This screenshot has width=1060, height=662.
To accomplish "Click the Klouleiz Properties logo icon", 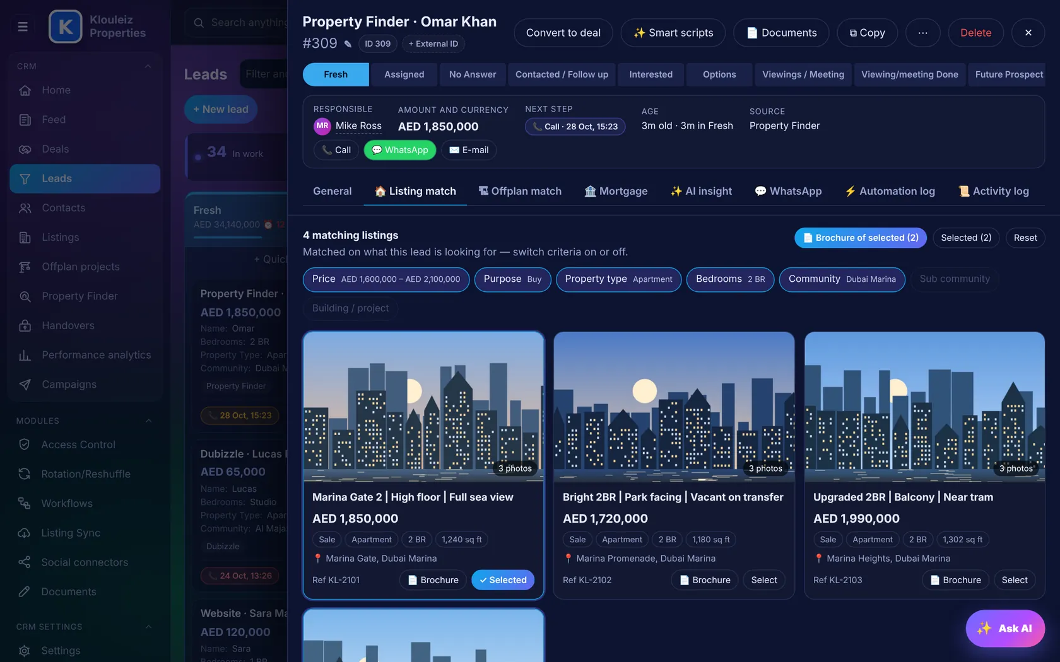I will (65, 26).
